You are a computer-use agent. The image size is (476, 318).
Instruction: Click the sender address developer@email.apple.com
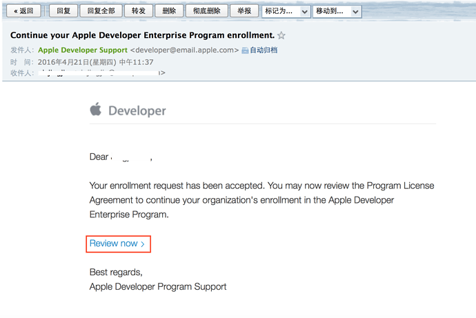(x=184, y=50)
